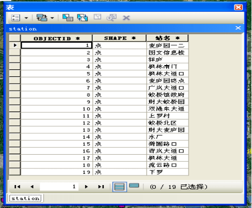The image size is (252, 208).
Task: Toggle Show all records view
Action: click(119, 187)
